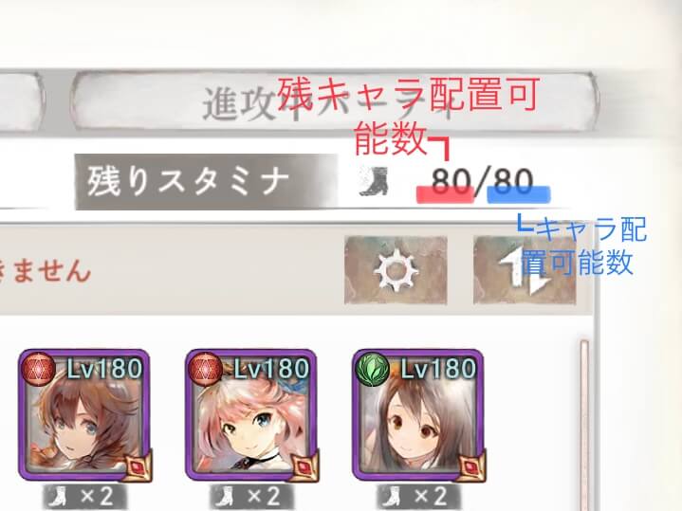Tap the green wind element icon on the third character
This screenshot has height=511, width=682.
click(373, 369)
